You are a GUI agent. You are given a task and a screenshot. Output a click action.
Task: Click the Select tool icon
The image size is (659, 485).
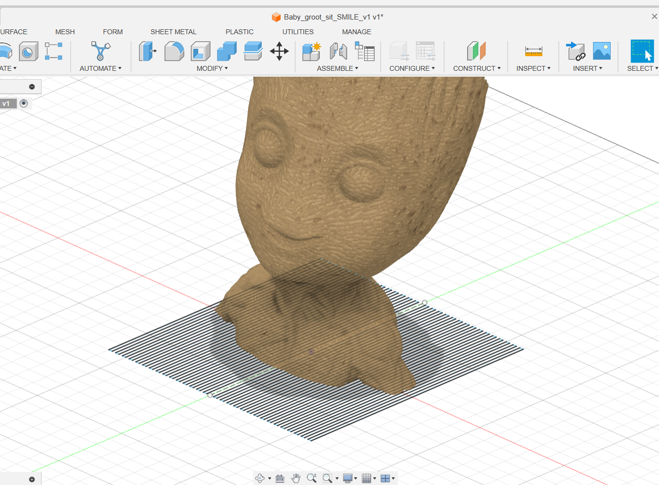coord(642,51)
